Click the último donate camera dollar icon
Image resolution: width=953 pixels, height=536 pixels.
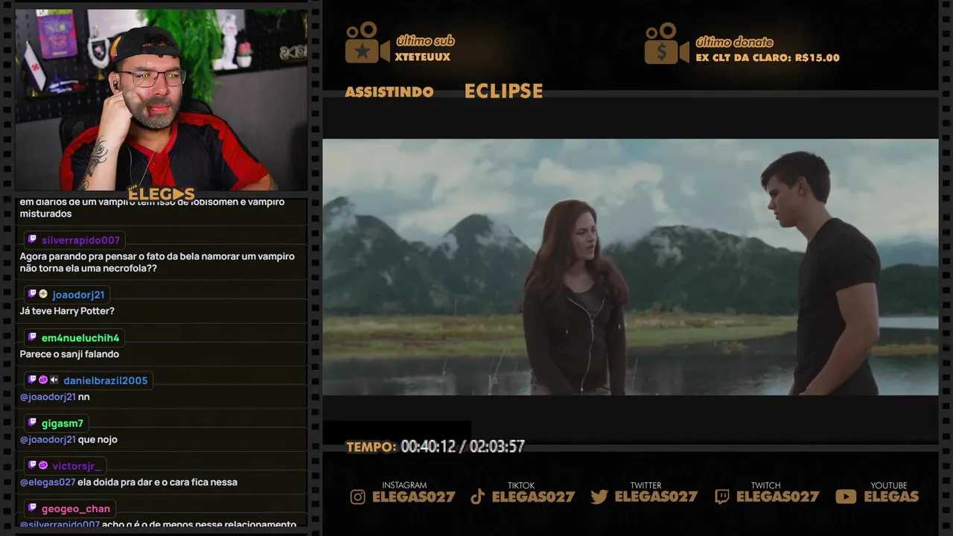666,43
